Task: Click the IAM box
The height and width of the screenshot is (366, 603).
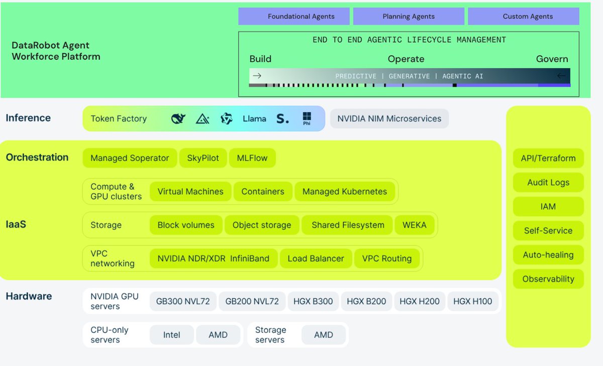Action: point(548,206)
